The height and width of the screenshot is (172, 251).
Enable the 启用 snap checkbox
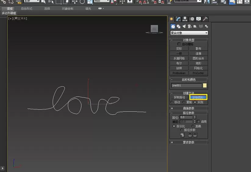(199, 121)
